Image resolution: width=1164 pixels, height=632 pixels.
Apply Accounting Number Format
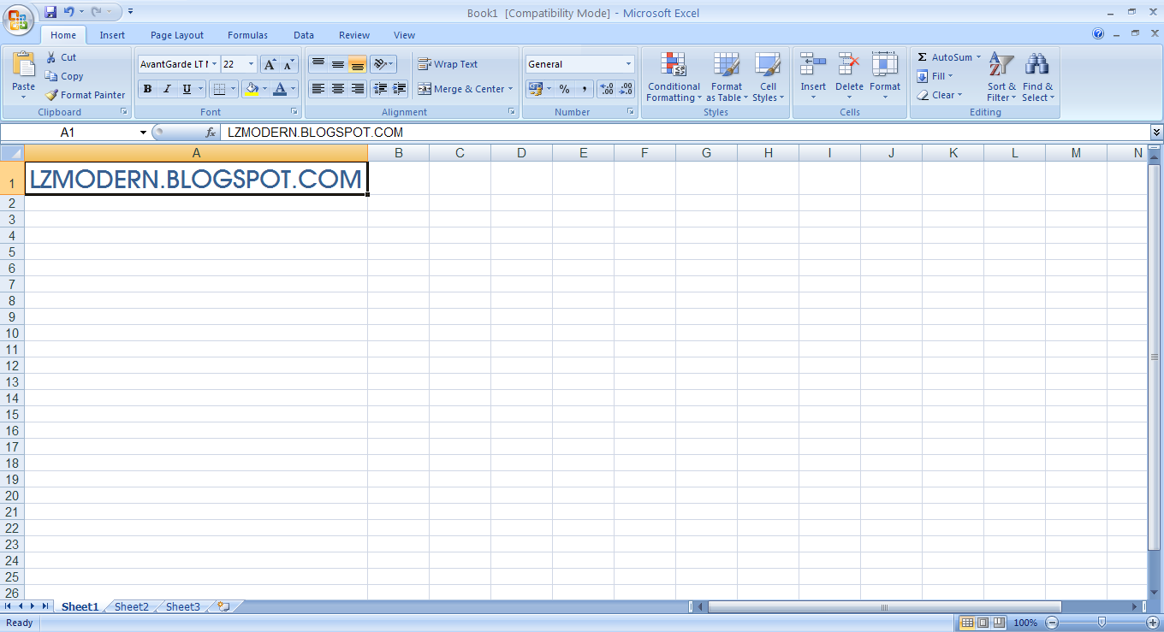(535, 89)
